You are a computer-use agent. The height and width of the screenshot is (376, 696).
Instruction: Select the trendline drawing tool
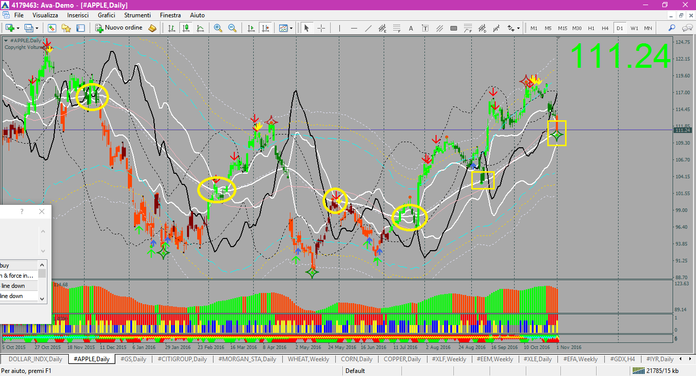pos(368,28)
